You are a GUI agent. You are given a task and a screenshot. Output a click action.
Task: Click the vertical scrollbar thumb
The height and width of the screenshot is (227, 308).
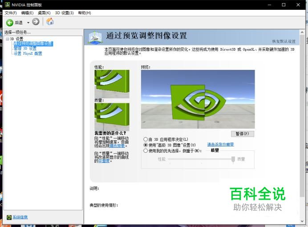(302, 116)
